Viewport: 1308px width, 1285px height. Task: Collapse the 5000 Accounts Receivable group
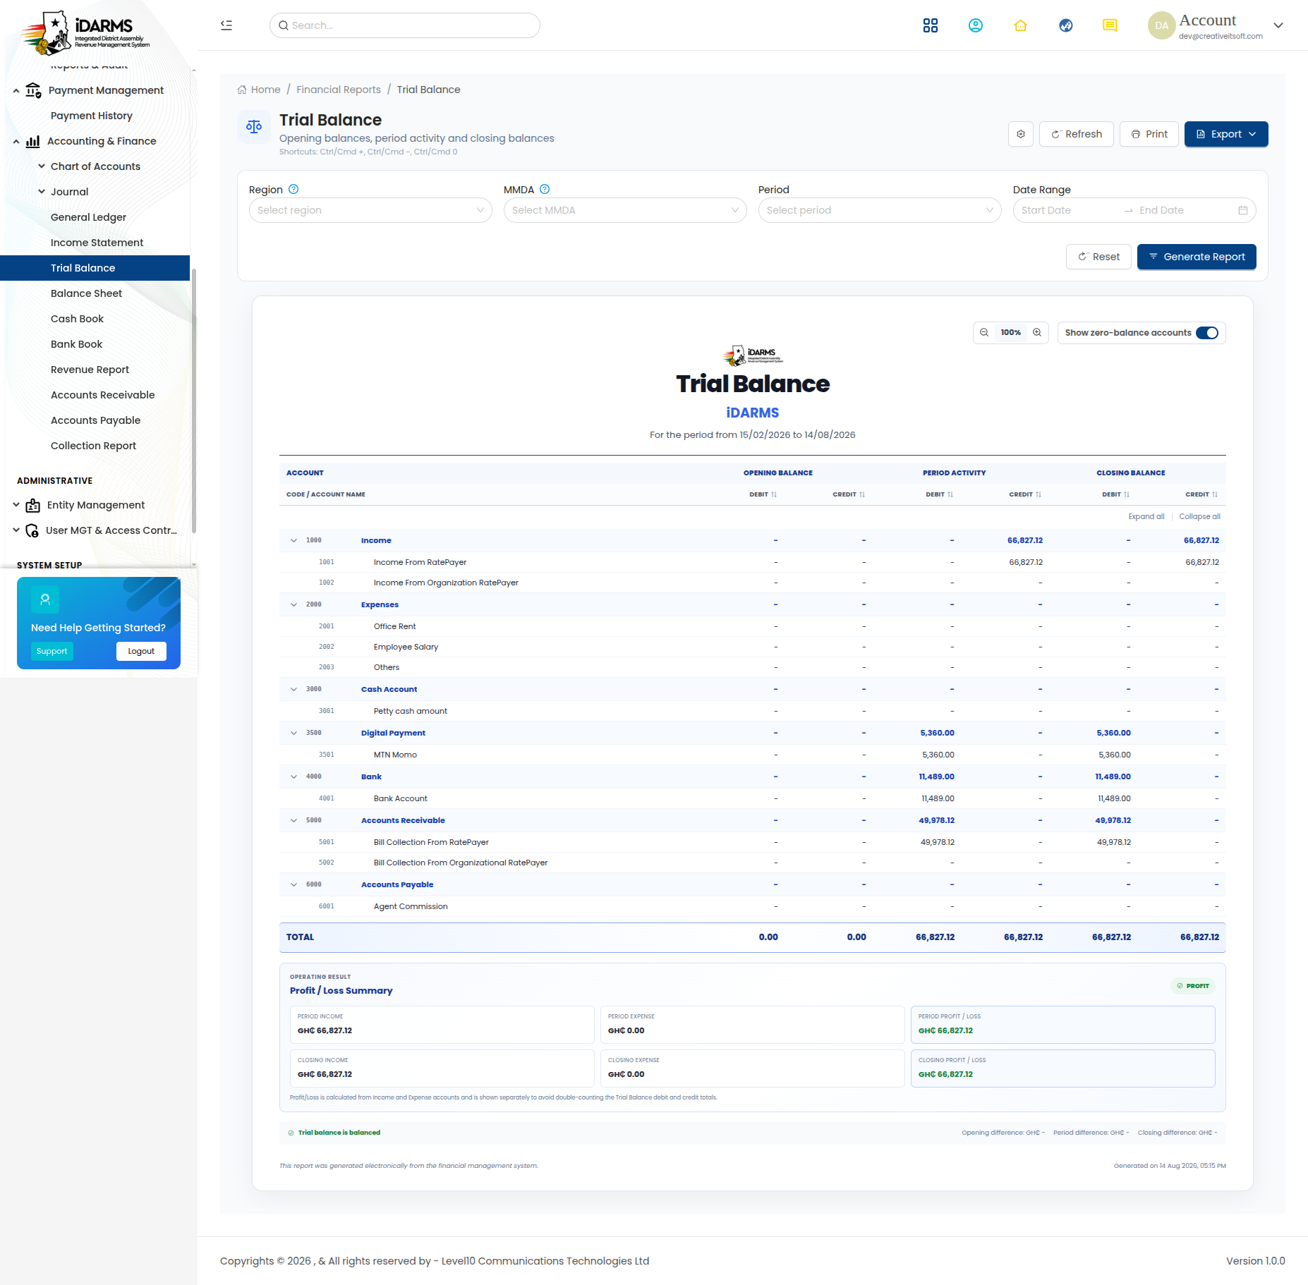pyautogui.click(x=293, y=820)
